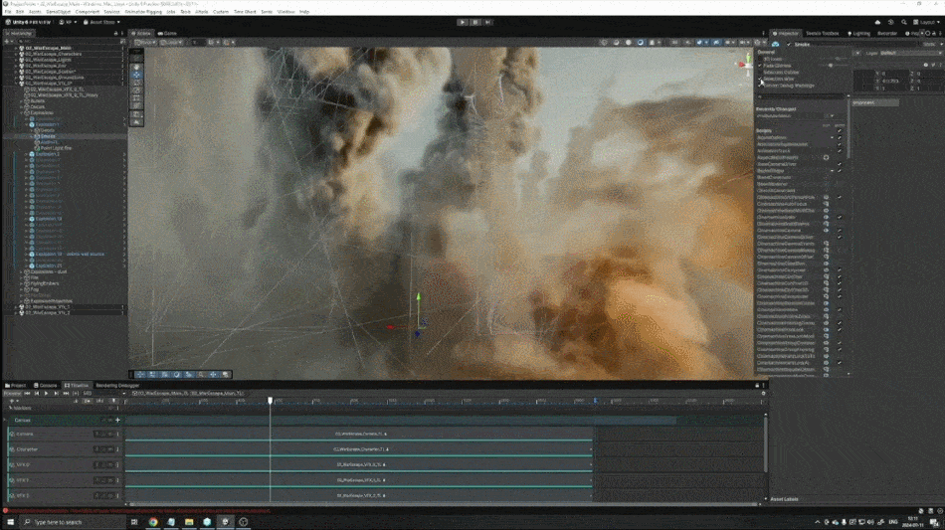Select the Camera track clip in Timeline
Screen dimensions: 945x530
[360, 434]
